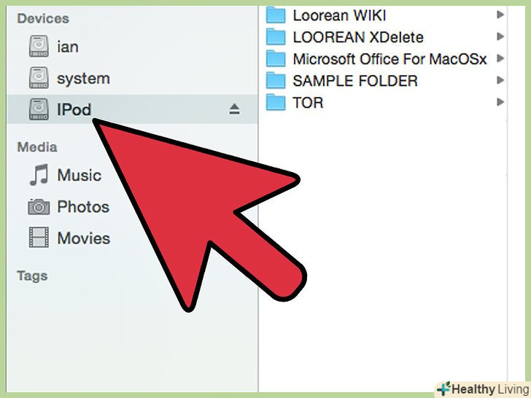531x398 pixels.
Task: Open the Music note icon
Action: [x=39, y=175]
